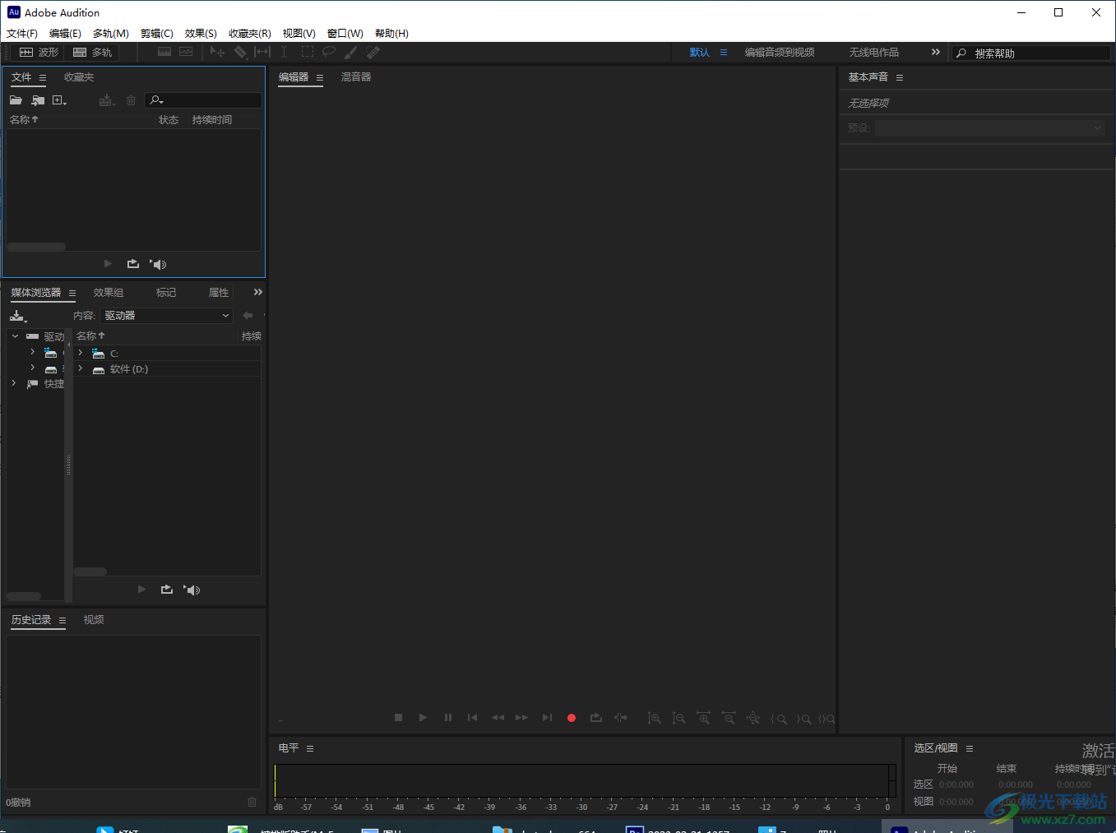Click the 搜索帮助 search field
Screen dimensions: 1116x833
click(x=1031, y=53)
